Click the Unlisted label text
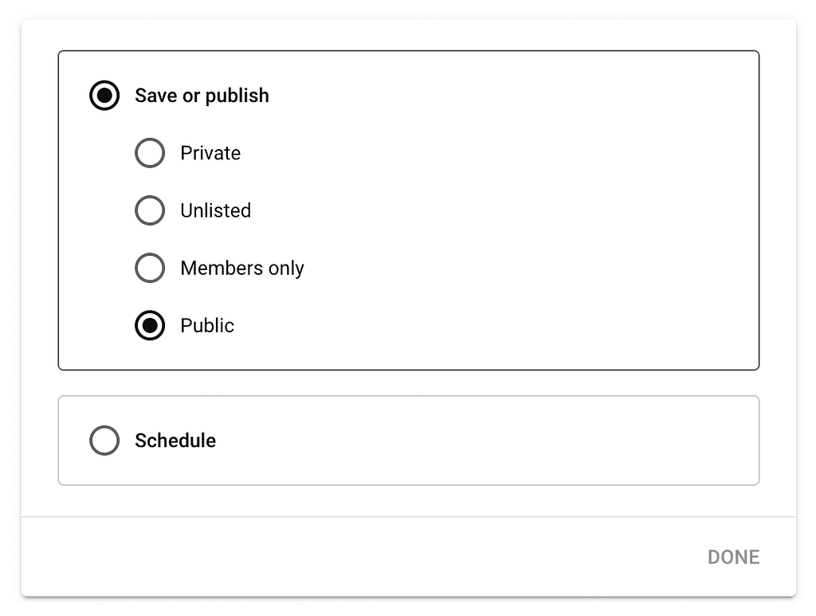 (215, 210)
